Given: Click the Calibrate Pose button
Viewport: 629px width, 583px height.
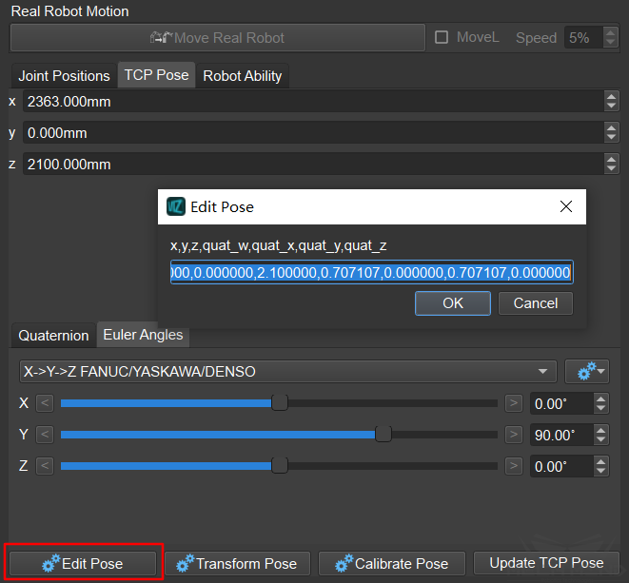Looking at the screenshot, I should (x=392, y=563).
